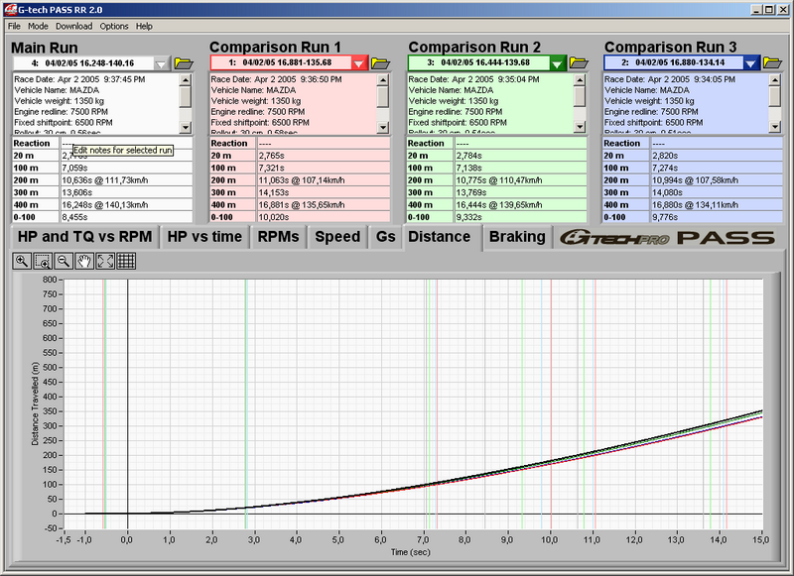The image size is (794, 576).
Task: Select the pan hand tool
Action: (x=84, y=261)
